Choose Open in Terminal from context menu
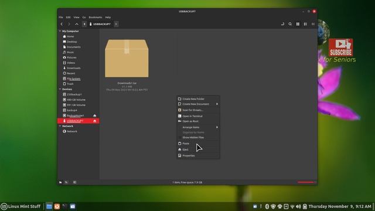 coord(198,116)
